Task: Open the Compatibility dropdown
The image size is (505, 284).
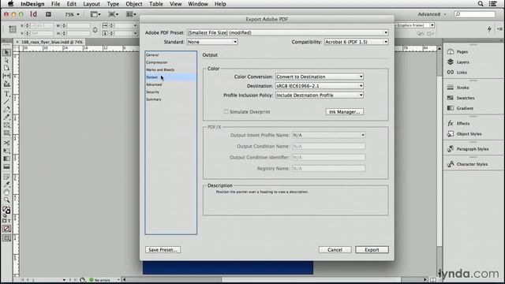Action: (x=356, y=42)
